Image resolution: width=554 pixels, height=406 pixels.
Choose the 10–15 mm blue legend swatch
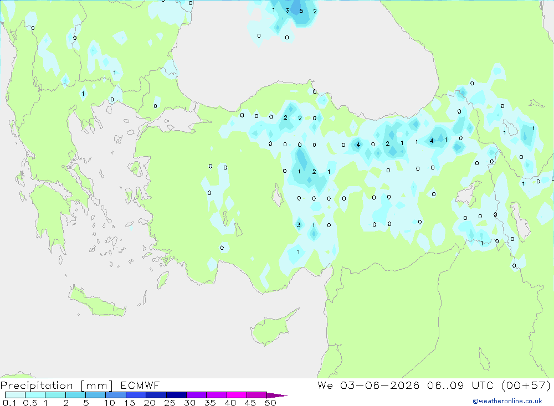(116, 395)
